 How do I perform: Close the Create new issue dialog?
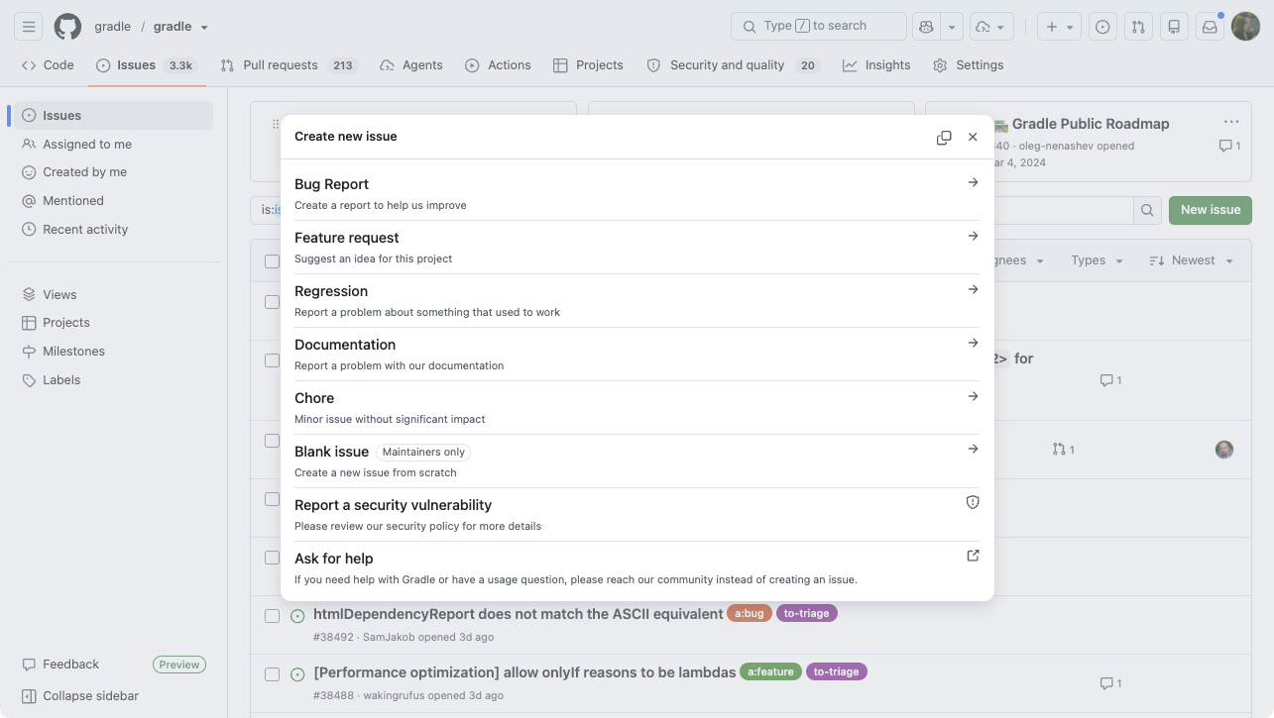(973, 138)
